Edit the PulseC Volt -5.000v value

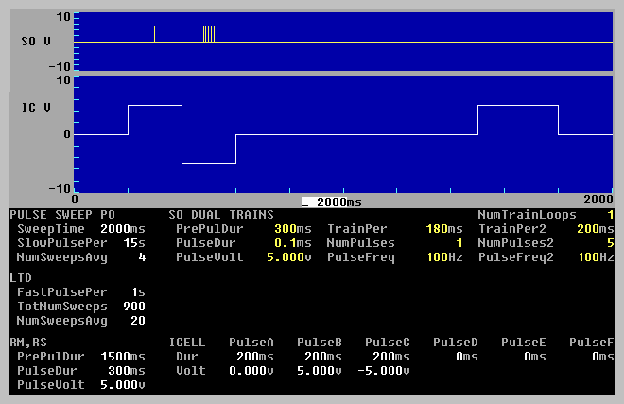point(382,371)
